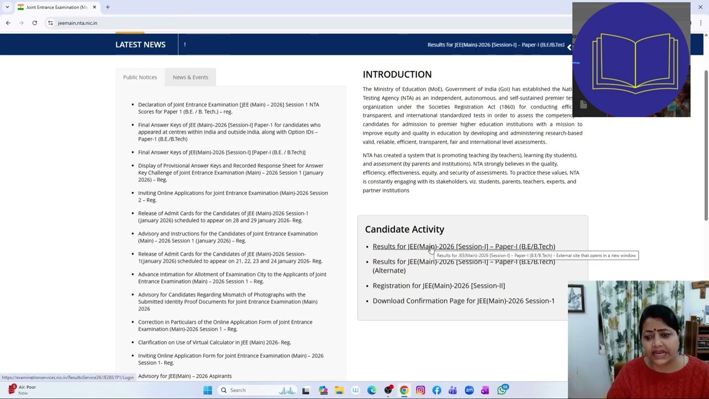
Task: Open Download Confirmation Page Session-1 link
Action: 464,301
